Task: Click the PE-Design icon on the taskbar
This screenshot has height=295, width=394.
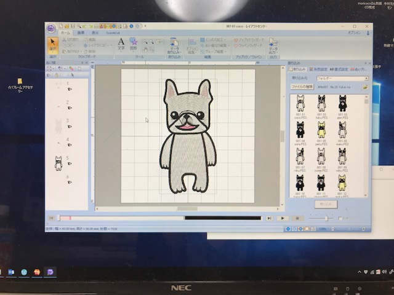Action: (50, 272)
